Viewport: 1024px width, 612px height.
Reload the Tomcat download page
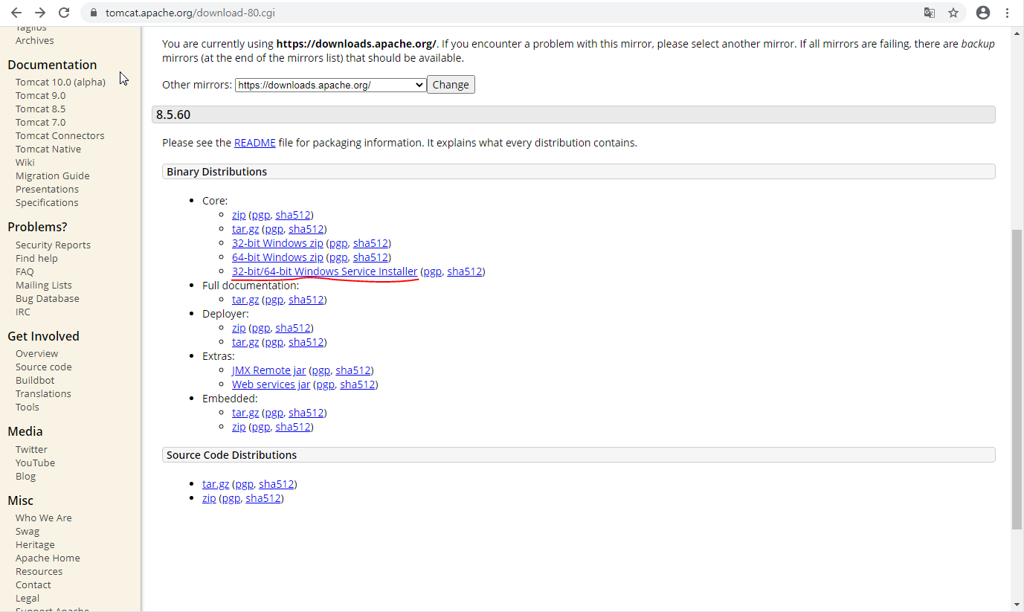coord(64,13)
